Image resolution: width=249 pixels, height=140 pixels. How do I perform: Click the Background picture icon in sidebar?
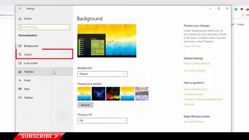[x=20, y=46]
